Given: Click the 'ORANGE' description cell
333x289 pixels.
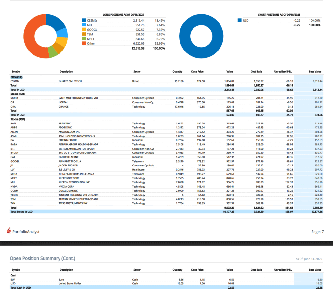Looking at the screenshot, I should coord(63,107).
